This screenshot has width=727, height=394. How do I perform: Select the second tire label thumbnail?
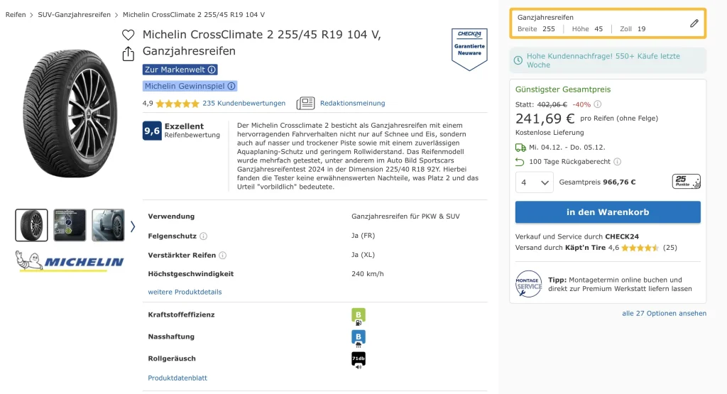click(x=70, y=225)
